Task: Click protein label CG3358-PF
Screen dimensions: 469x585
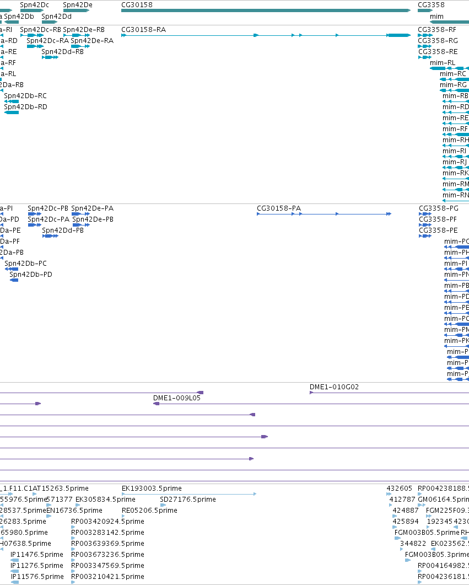Action: tap(438, 219)
